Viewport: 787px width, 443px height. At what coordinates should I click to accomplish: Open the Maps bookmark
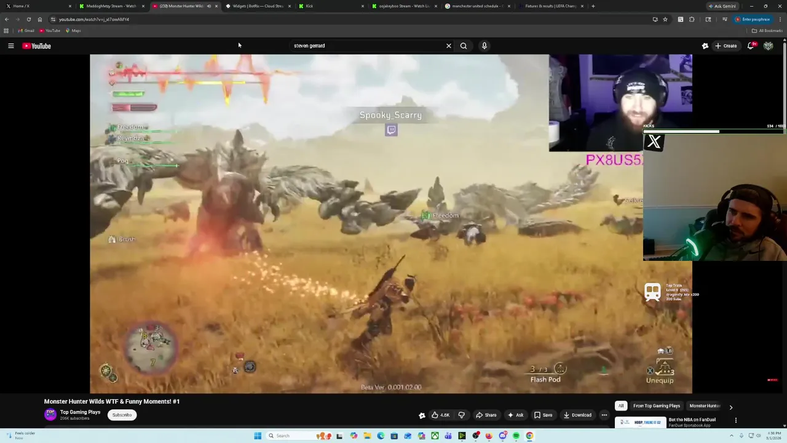(73, 31)
